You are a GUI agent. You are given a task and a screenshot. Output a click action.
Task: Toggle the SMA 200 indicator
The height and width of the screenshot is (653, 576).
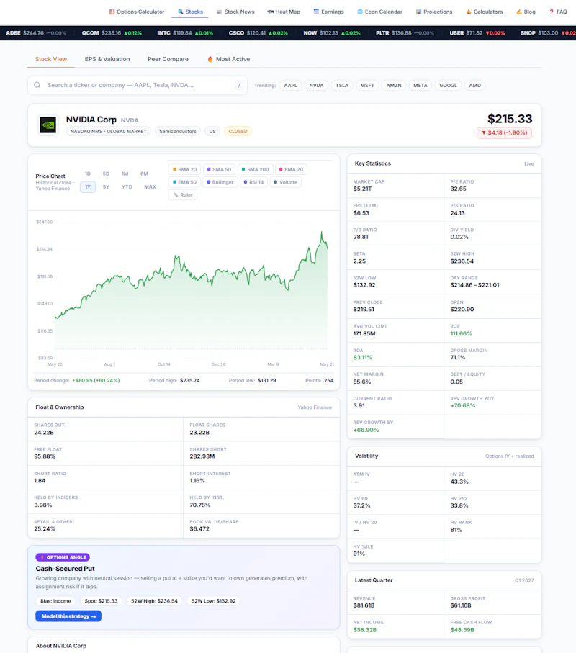tap(256, 169)
